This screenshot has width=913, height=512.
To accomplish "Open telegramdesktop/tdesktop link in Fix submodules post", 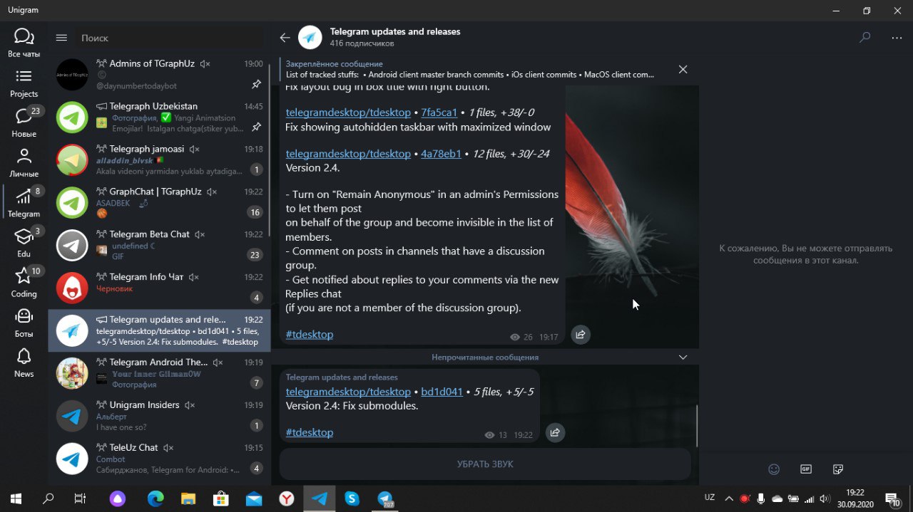I will (x=348, y=392).
